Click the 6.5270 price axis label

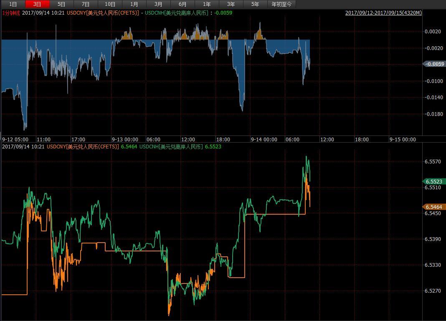(x=433, y=291)
